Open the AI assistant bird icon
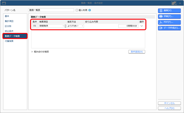Viewport: 184px width, 113px height. [x=174, y=3]
